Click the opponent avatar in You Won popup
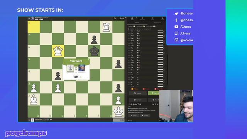This screenshot has height=139, width=247. coord(81,68)
